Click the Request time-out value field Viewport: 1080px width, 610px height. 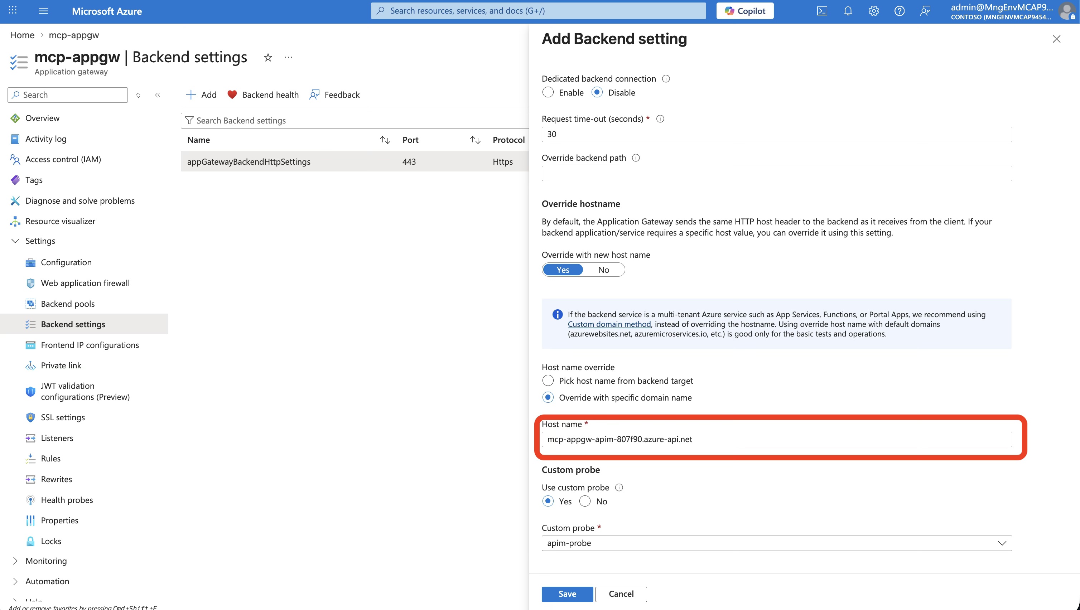[776, 134]
